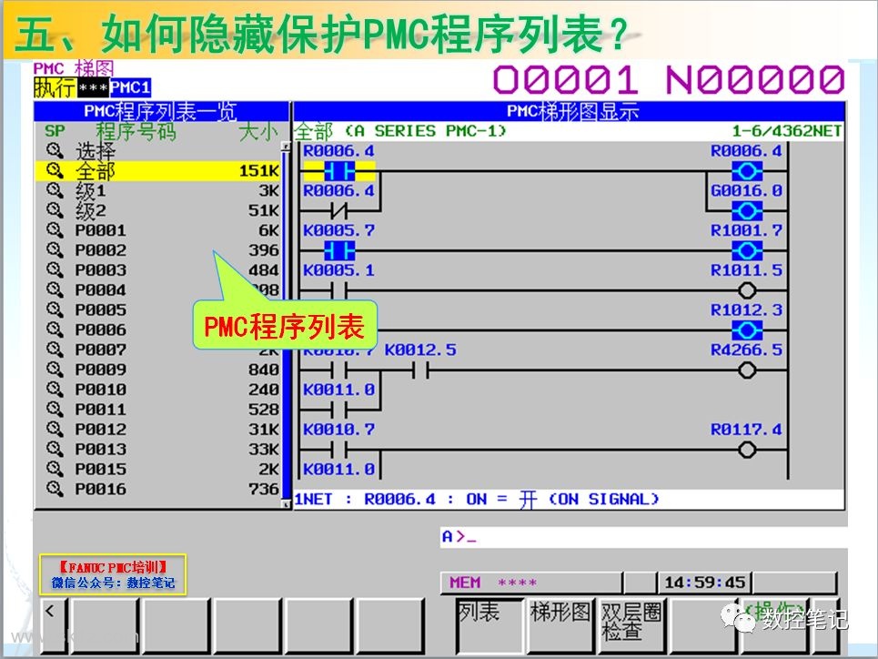Click magnifier icon beside 级2 row
Image resolution: width=878 pixels, height=659 pixels.
pyautogui.click(x=55, y=210)
